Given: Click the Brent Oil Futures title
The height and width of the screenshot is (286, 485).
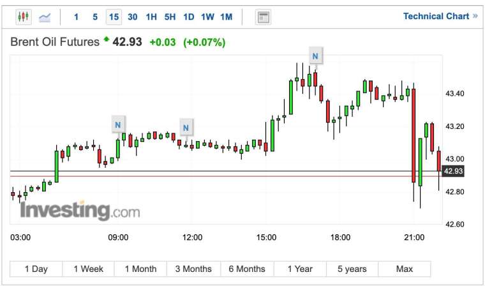Looking at the screenshot, I should coord(55,41).
